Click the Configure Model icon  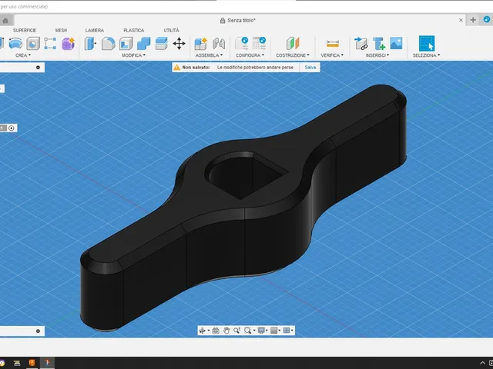click(x=242, y=43)
